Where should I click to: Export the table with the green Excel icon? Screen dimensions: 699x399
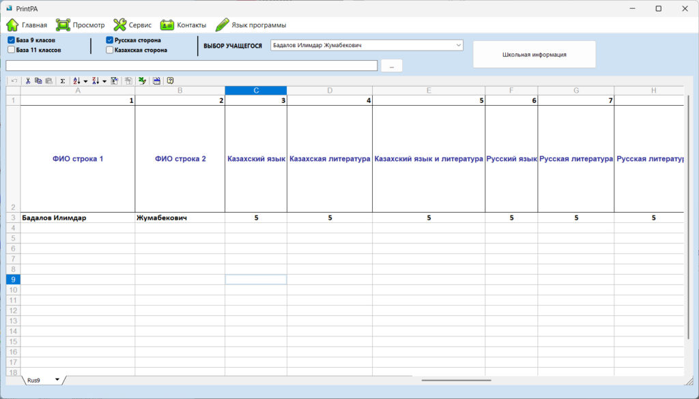[142, 80]
